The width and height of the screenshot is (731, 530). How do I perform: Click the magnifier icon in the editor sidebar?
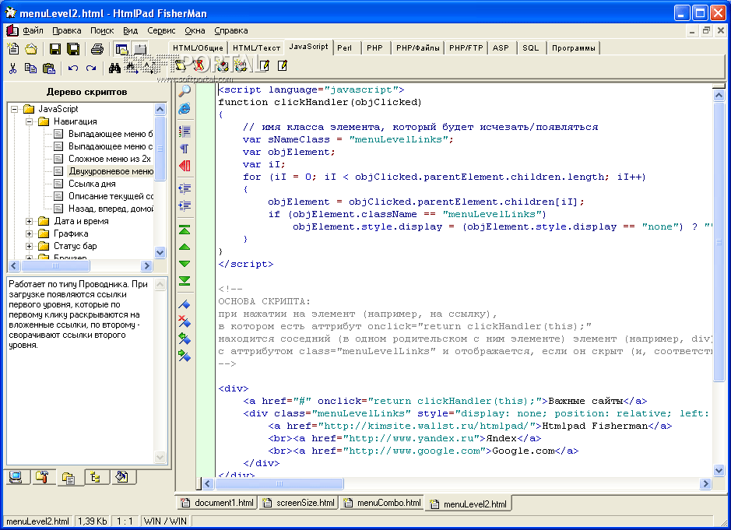(x=185, y=91)
